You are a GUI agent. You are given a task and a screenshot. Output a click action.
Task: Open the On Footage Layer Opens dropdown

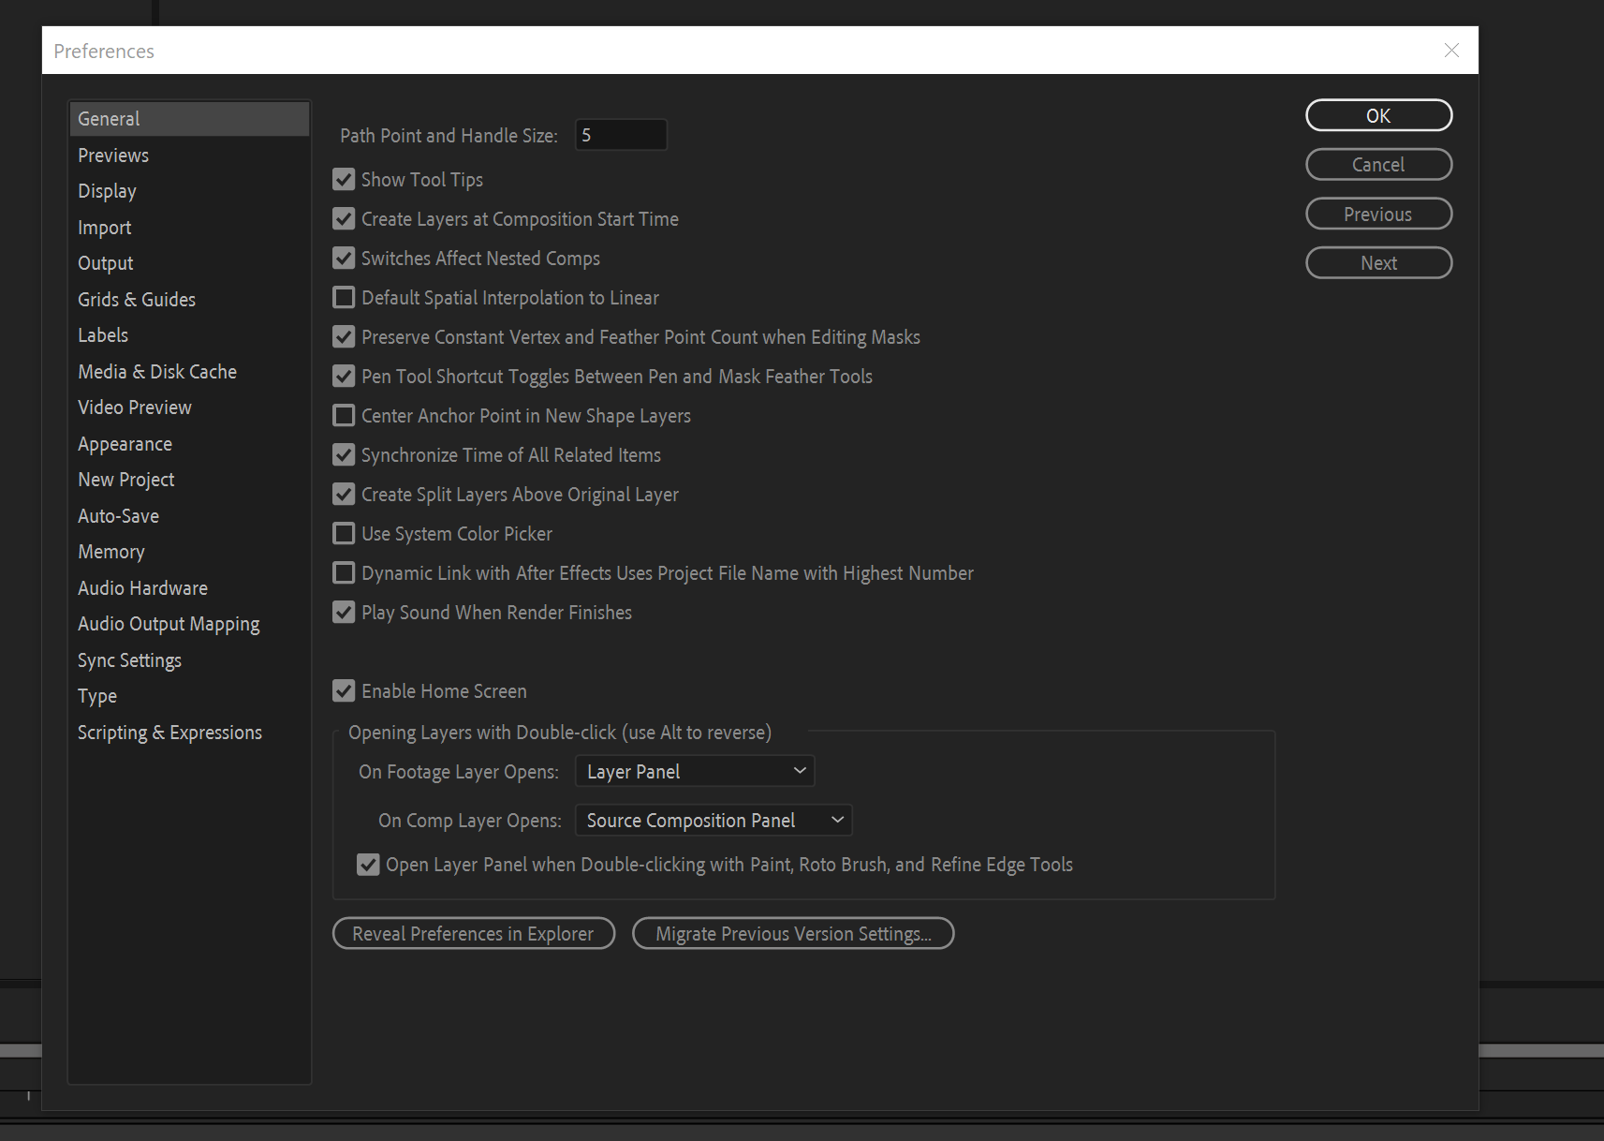pyautogui.click(x=694, y=770)
